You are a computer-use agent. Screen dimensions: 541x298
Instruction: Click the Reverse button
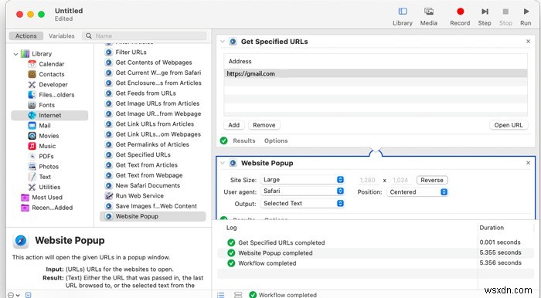click(x=432, y=180)
